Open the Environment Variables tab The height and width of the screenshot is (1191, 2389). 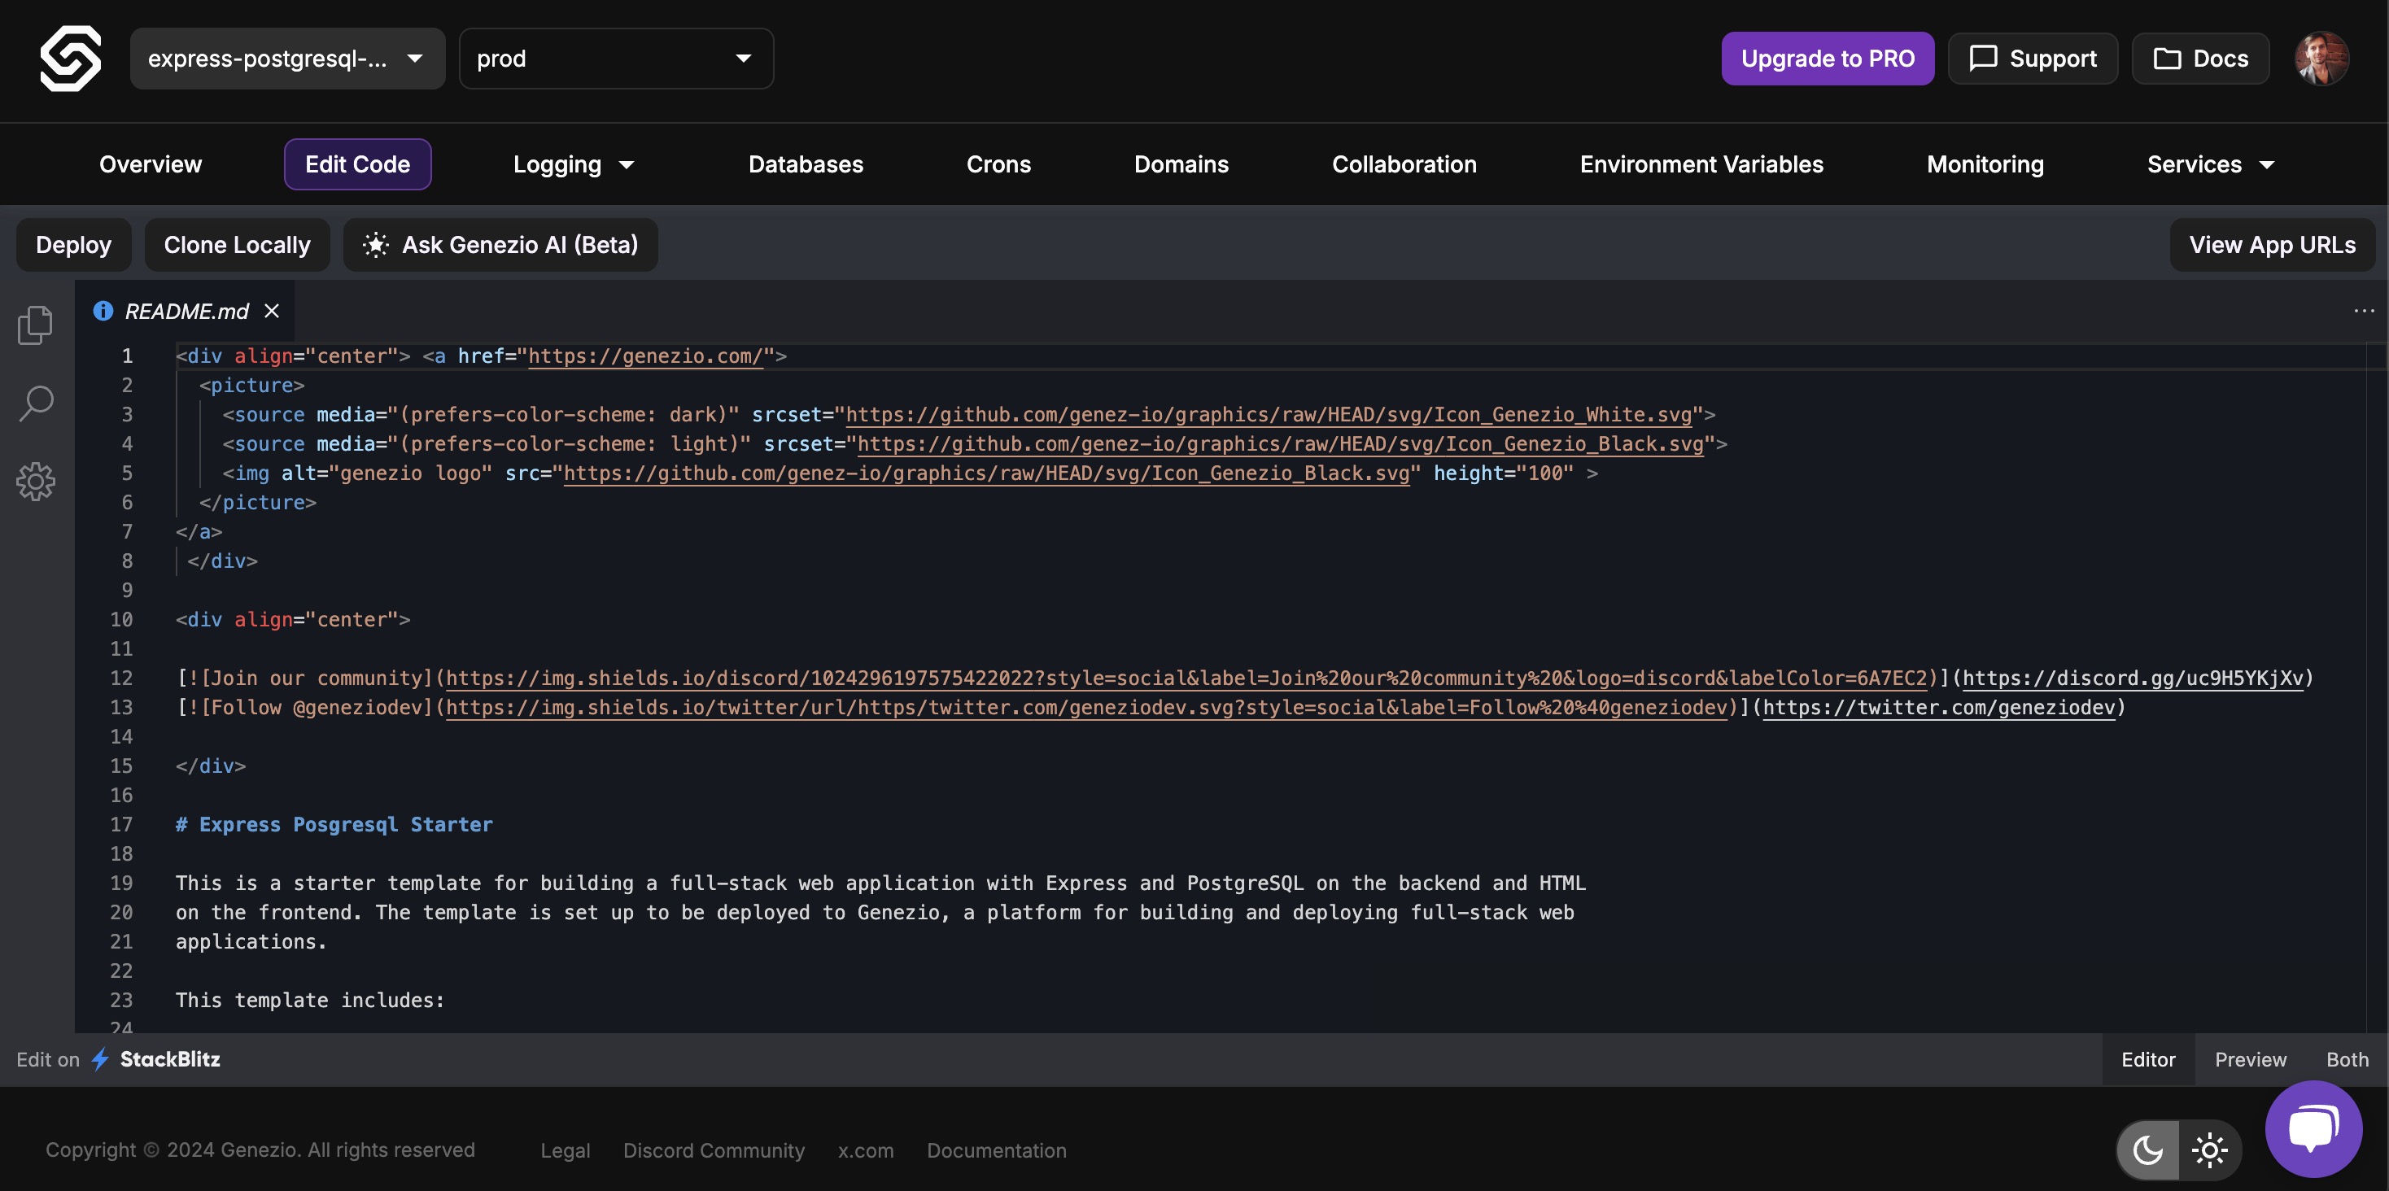coord(1701,164)
